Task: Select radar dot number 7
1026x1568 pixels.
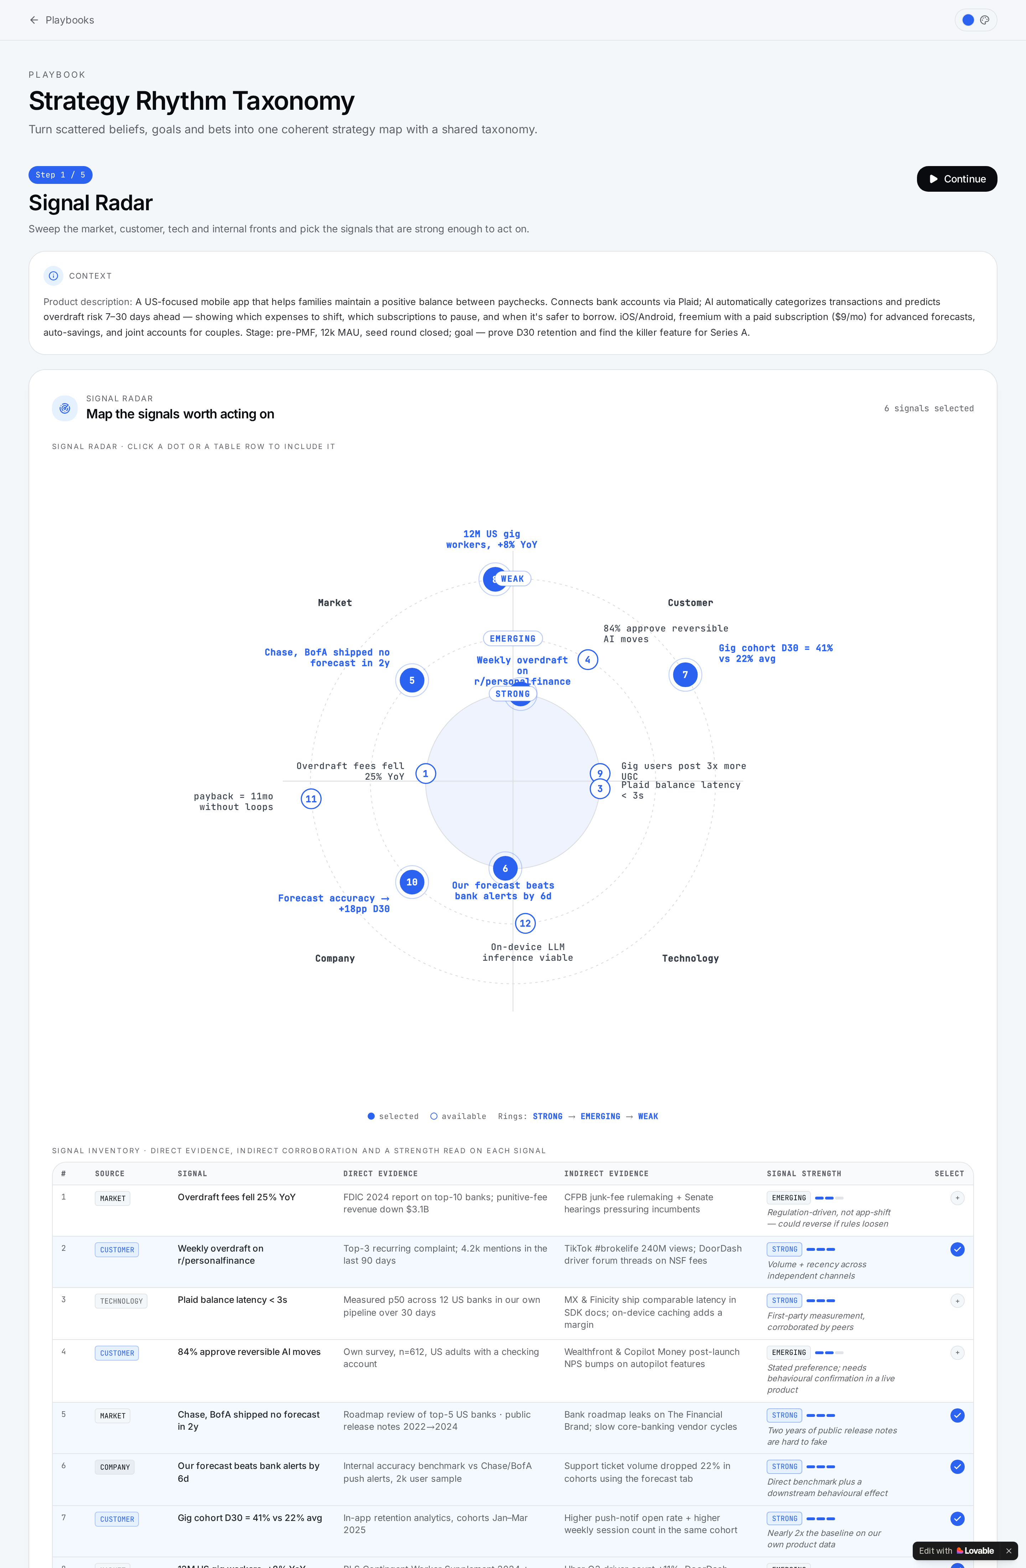Action: click(685, 675)
